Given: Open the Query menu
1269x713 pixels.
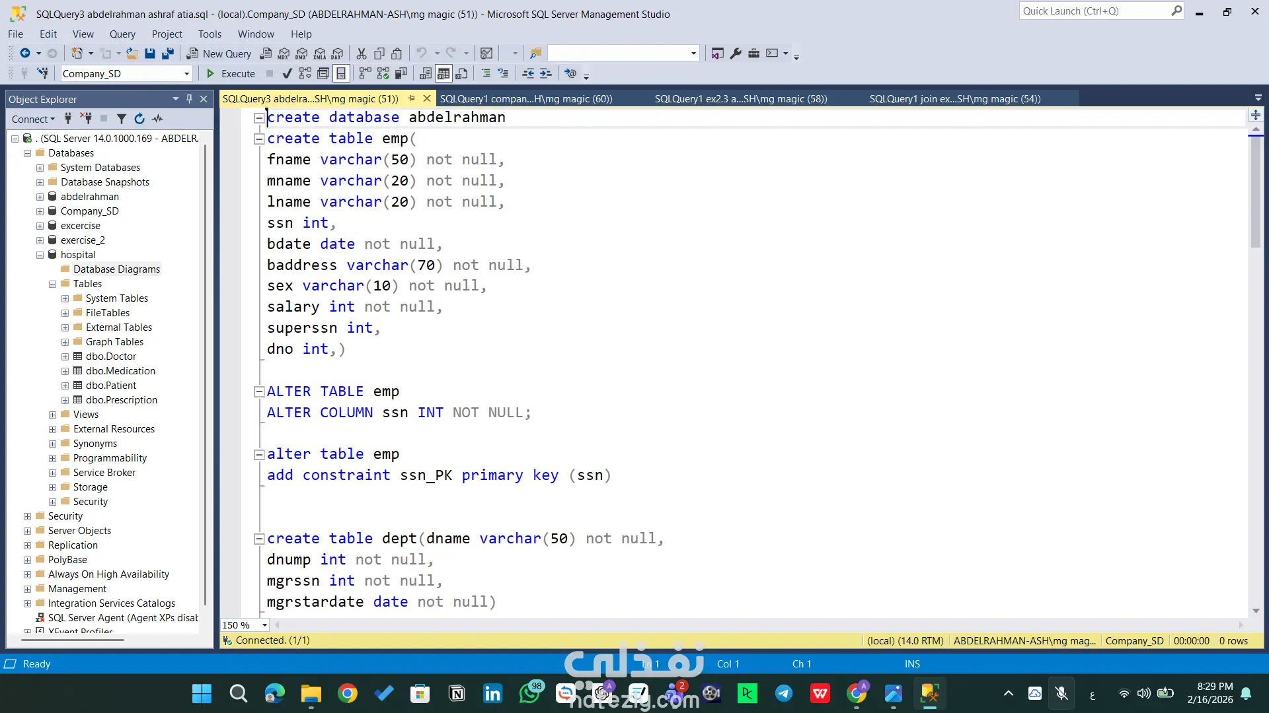Looking at the screenshot, I should pyautogui.click(x=122, y=34).
